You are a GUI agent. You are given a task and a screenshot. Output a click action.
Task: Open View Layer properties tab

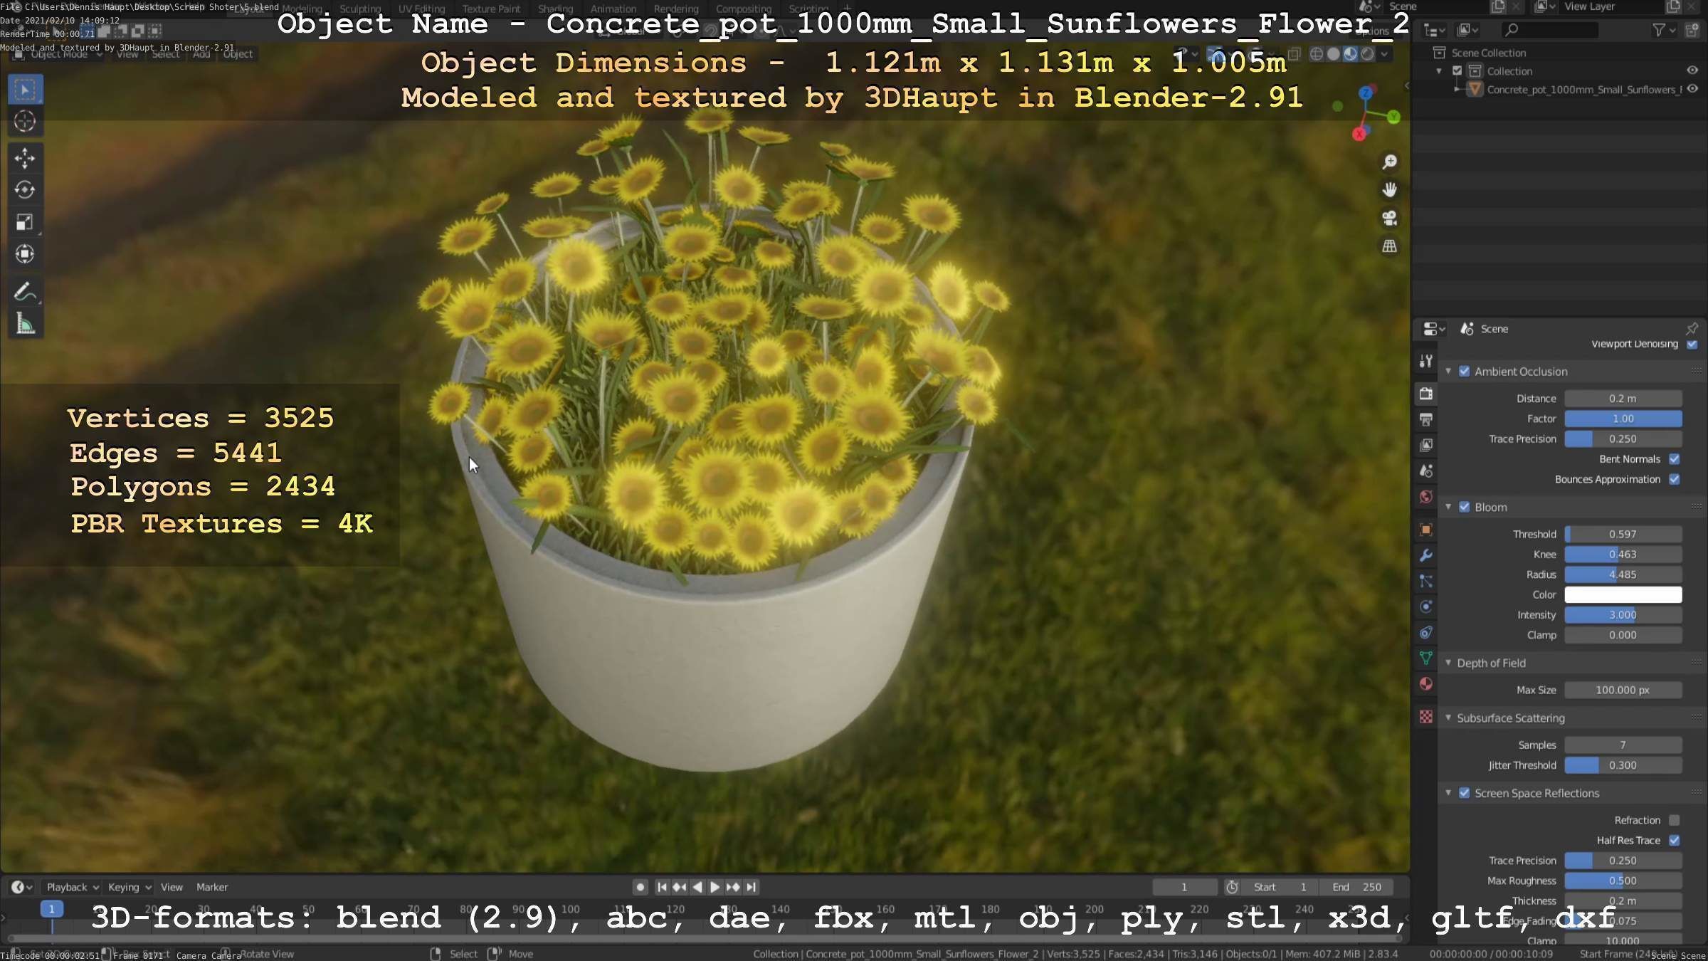click(x=1425, y=445)
